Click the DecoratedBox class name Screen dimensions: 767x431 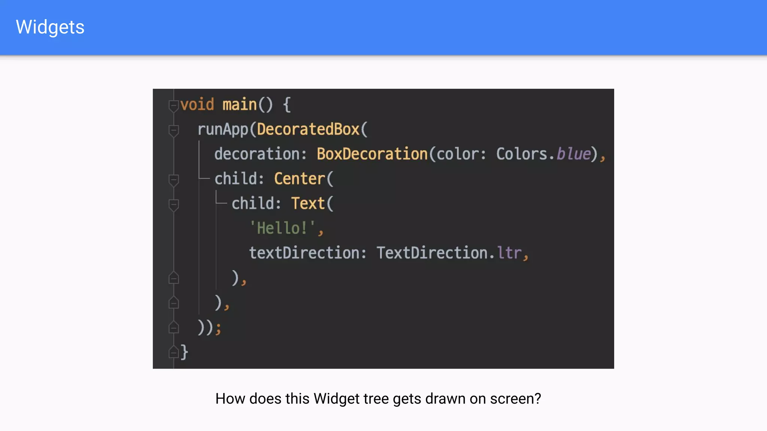308,129
